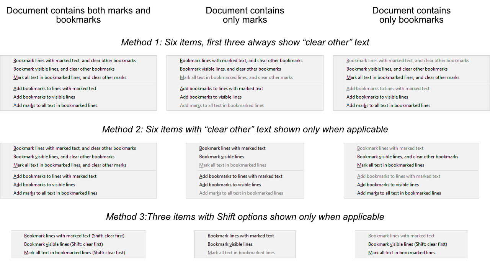490x270 pixels.
Task: Method 2 bookmarks-only menu: Add bookmarks to visible lines
Action: pos(412,184)
